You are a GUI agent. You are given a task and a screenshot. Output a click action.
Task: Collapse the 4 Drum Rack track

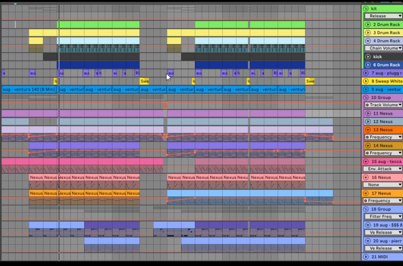pos(368,41)
